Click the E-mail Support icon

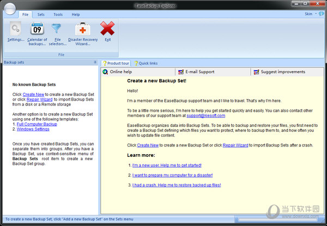pyautogui.click(x=180, y=72)
